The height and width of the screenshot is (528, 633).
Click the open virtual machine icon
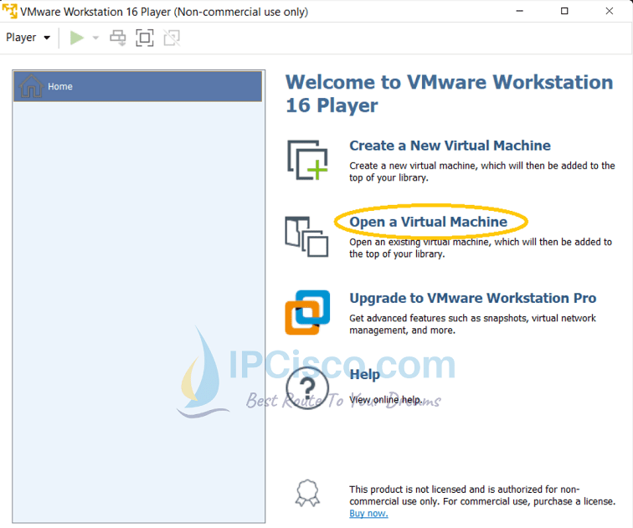click(x=306, y=237)
